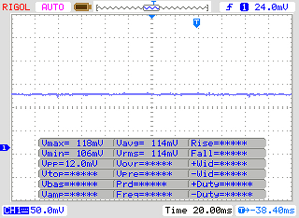The image size is (299, 218).
Task: Select the -Wid measurement cell
Action: point(227,174)
